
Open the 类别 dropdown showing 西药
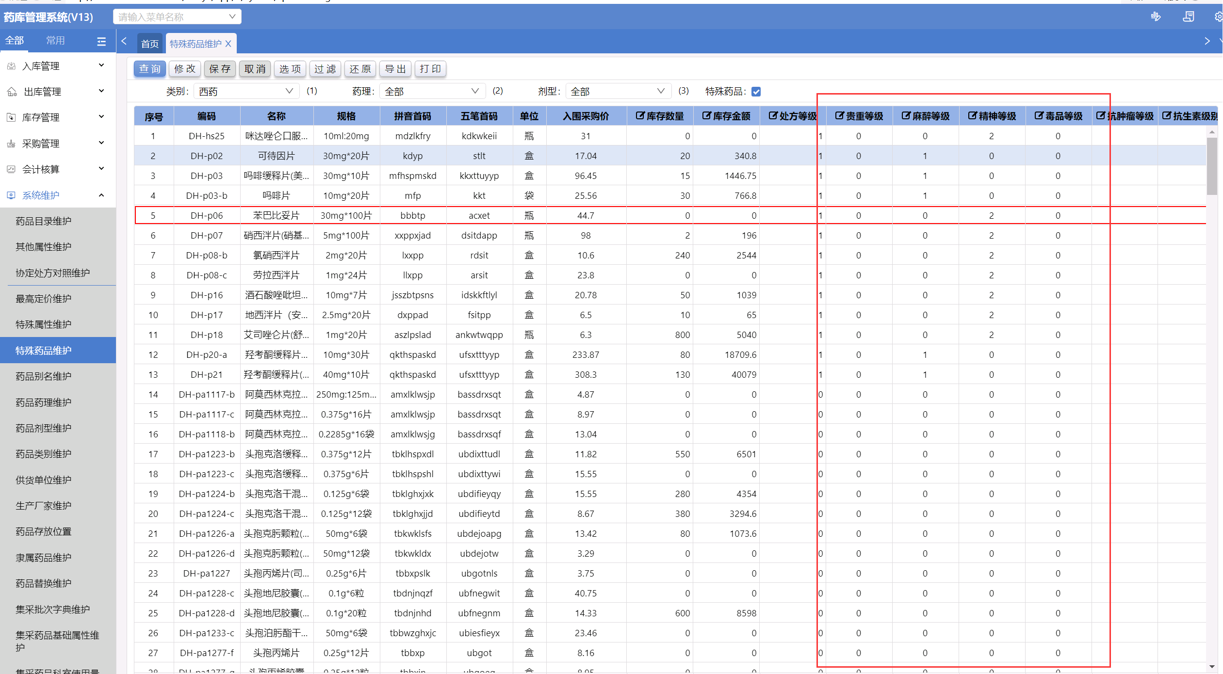[x=246, y=91]
